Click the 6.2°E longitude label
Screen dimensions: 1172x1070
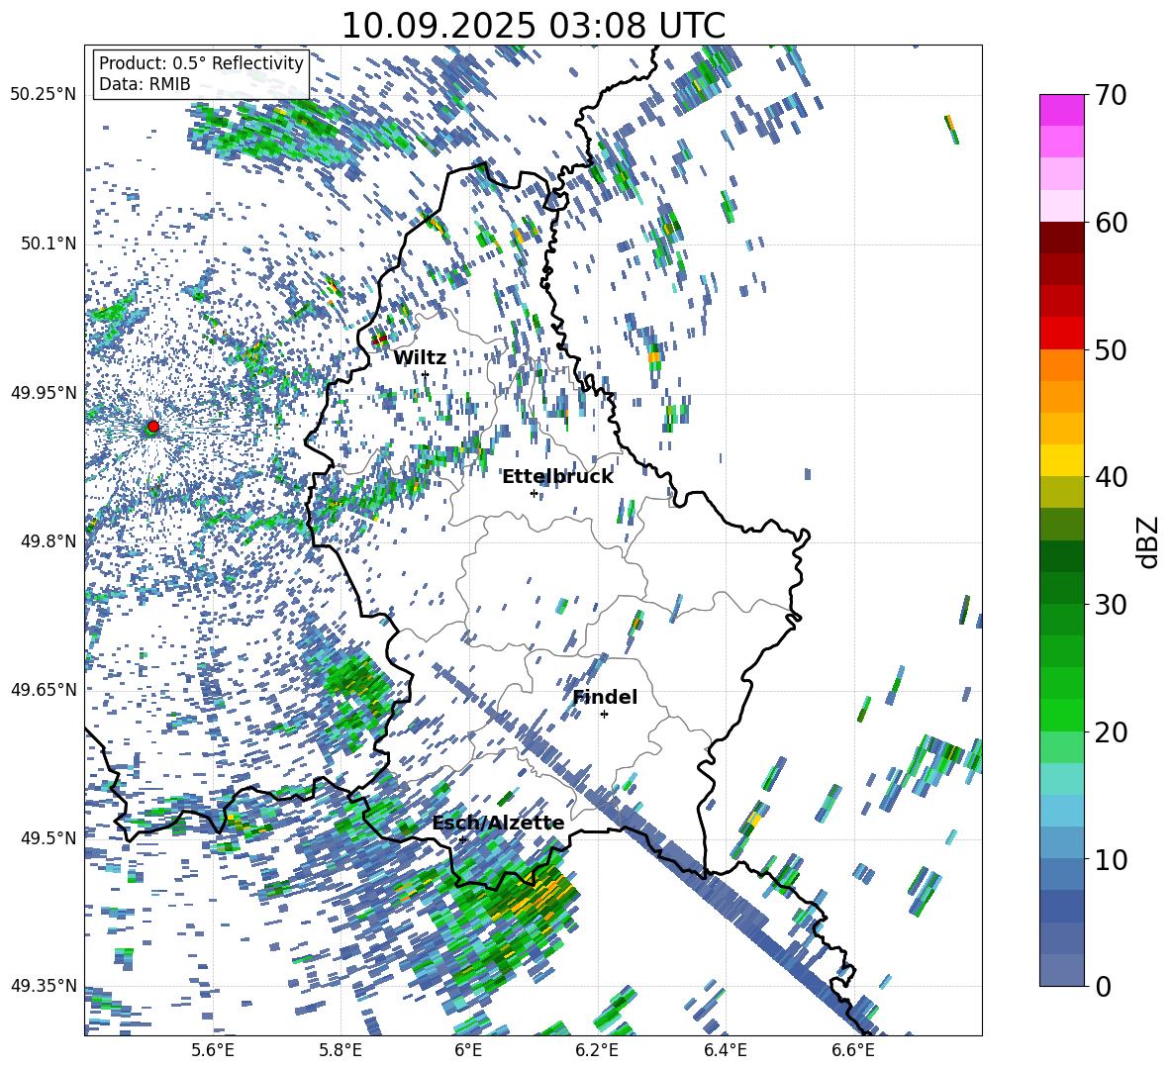pos(597,1050)
